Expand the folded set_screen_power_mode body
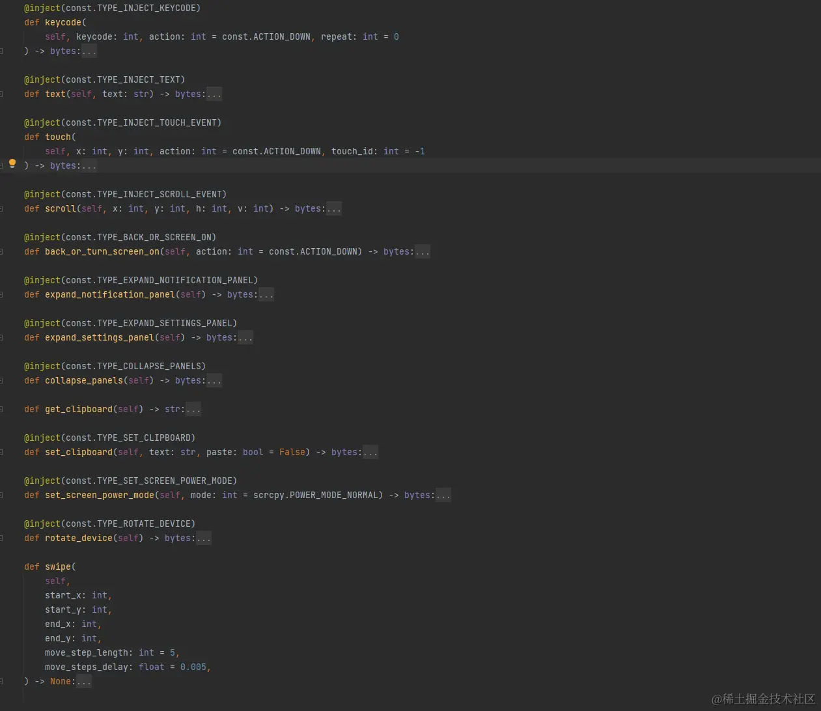The height and width of the screenshot is (711, 821). pyautogui.click(x=443, y=495)
